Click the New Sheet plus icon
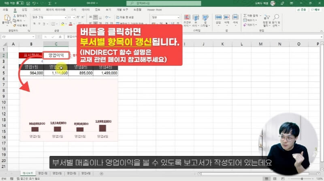Image resolution: width=324 pixels, height=181 pixels. [x=102, y=174]
